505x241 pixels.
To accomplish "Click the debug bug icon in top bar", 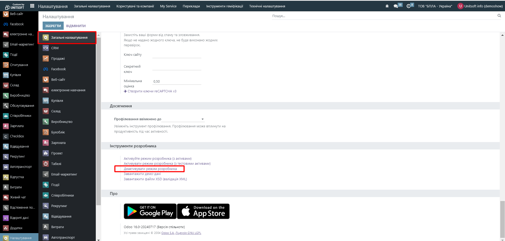I will pos(387,6).
